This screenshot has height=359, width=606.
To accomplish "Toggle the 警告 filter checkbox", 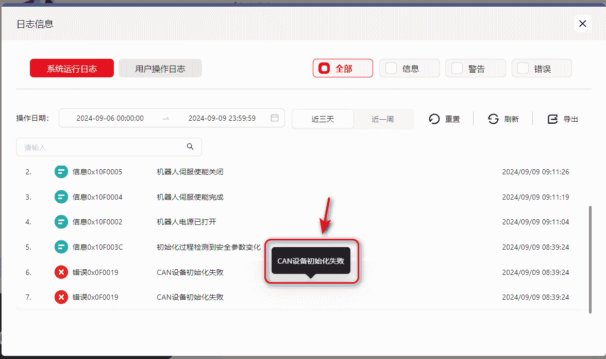I will [457, 68].
